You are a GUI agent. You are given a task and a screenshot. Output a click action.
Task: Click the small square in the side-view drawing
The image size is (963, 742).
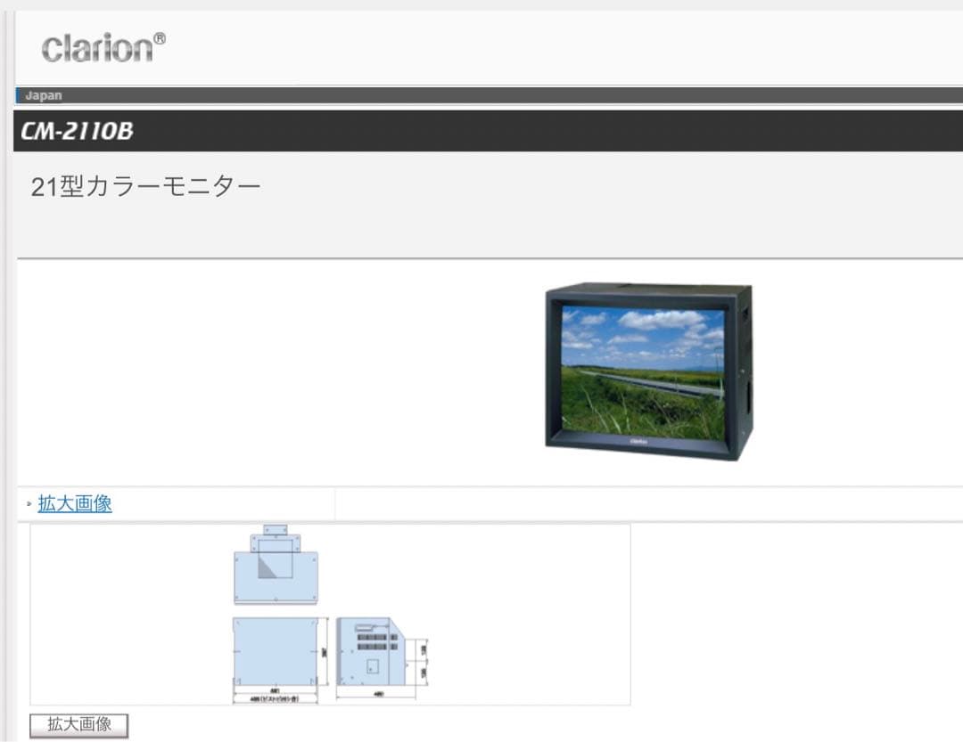coord(373,665)
